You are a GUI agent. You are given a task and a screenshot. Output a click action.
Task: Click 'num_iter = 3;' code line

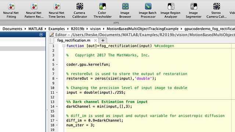tap(80, 125)
